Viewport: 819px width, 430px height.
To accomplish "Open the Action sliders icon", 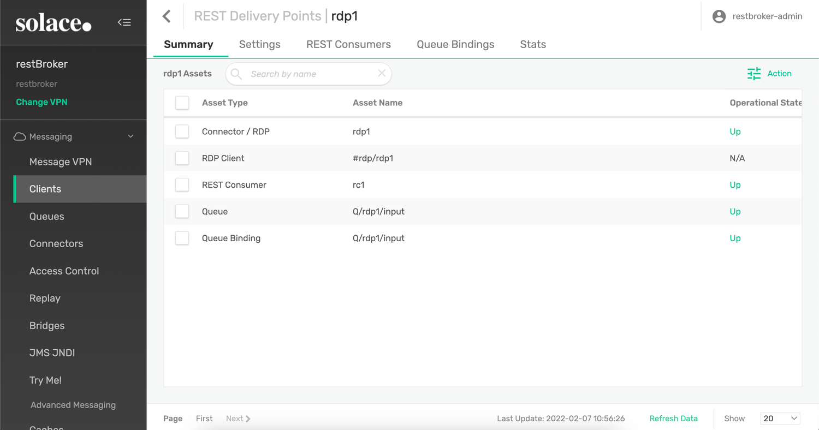I will [x=754, y=74].
